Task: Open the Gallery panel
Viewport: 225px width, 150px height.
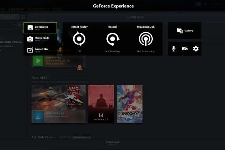Action: coord(185,31)
